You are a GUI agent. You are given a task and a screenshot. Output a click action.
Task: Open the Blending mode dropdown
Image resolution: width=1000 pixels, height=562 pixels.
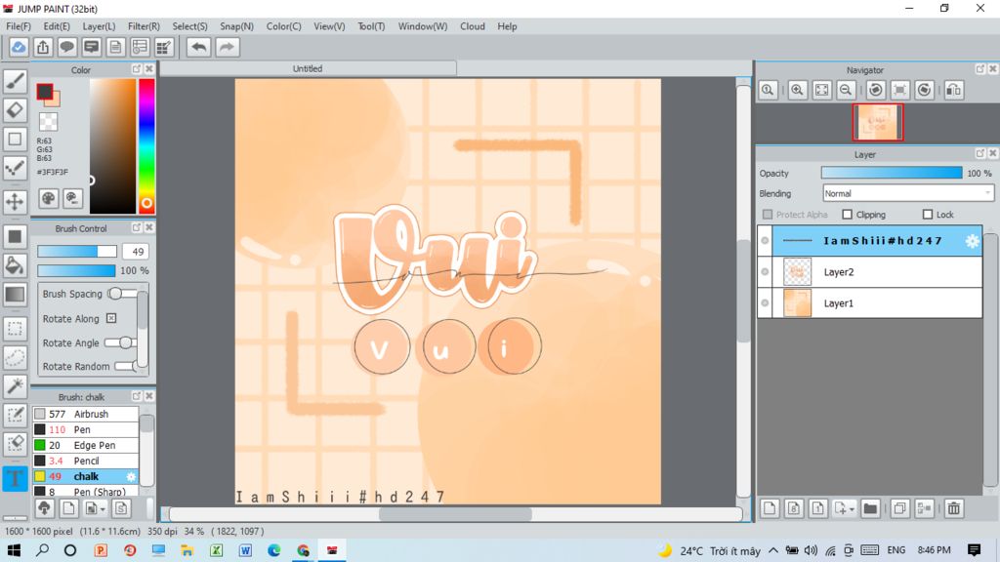[908, 193]
